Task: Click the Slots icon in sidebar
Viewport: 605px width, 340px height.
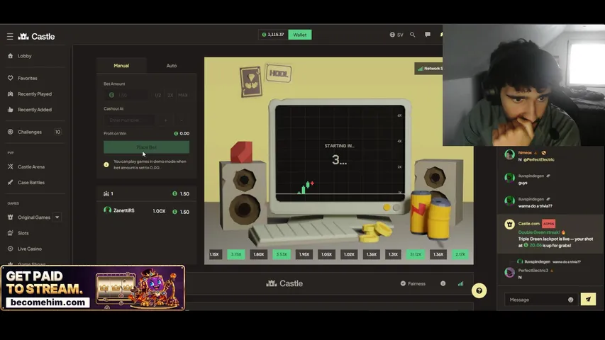Action: click(11, 233)
